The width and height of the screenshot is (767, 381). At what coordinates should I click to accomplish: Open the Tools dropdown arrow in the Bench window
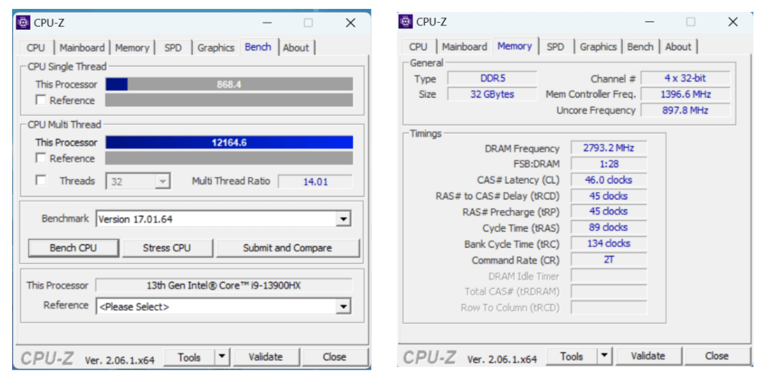[221, 357]
